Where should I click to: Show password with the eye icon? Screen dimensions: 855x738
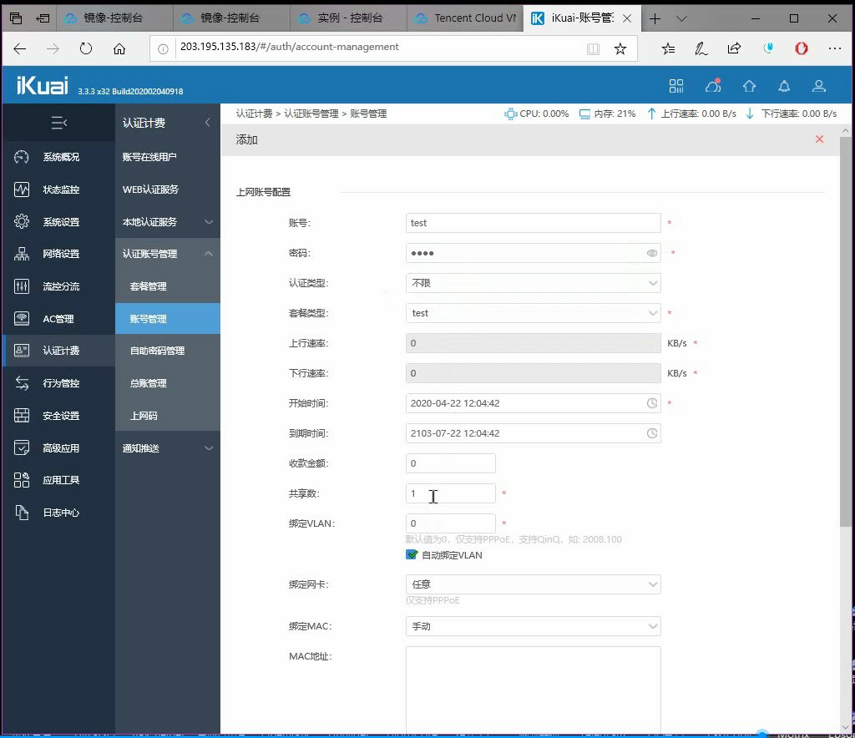[x=652, y=253]
